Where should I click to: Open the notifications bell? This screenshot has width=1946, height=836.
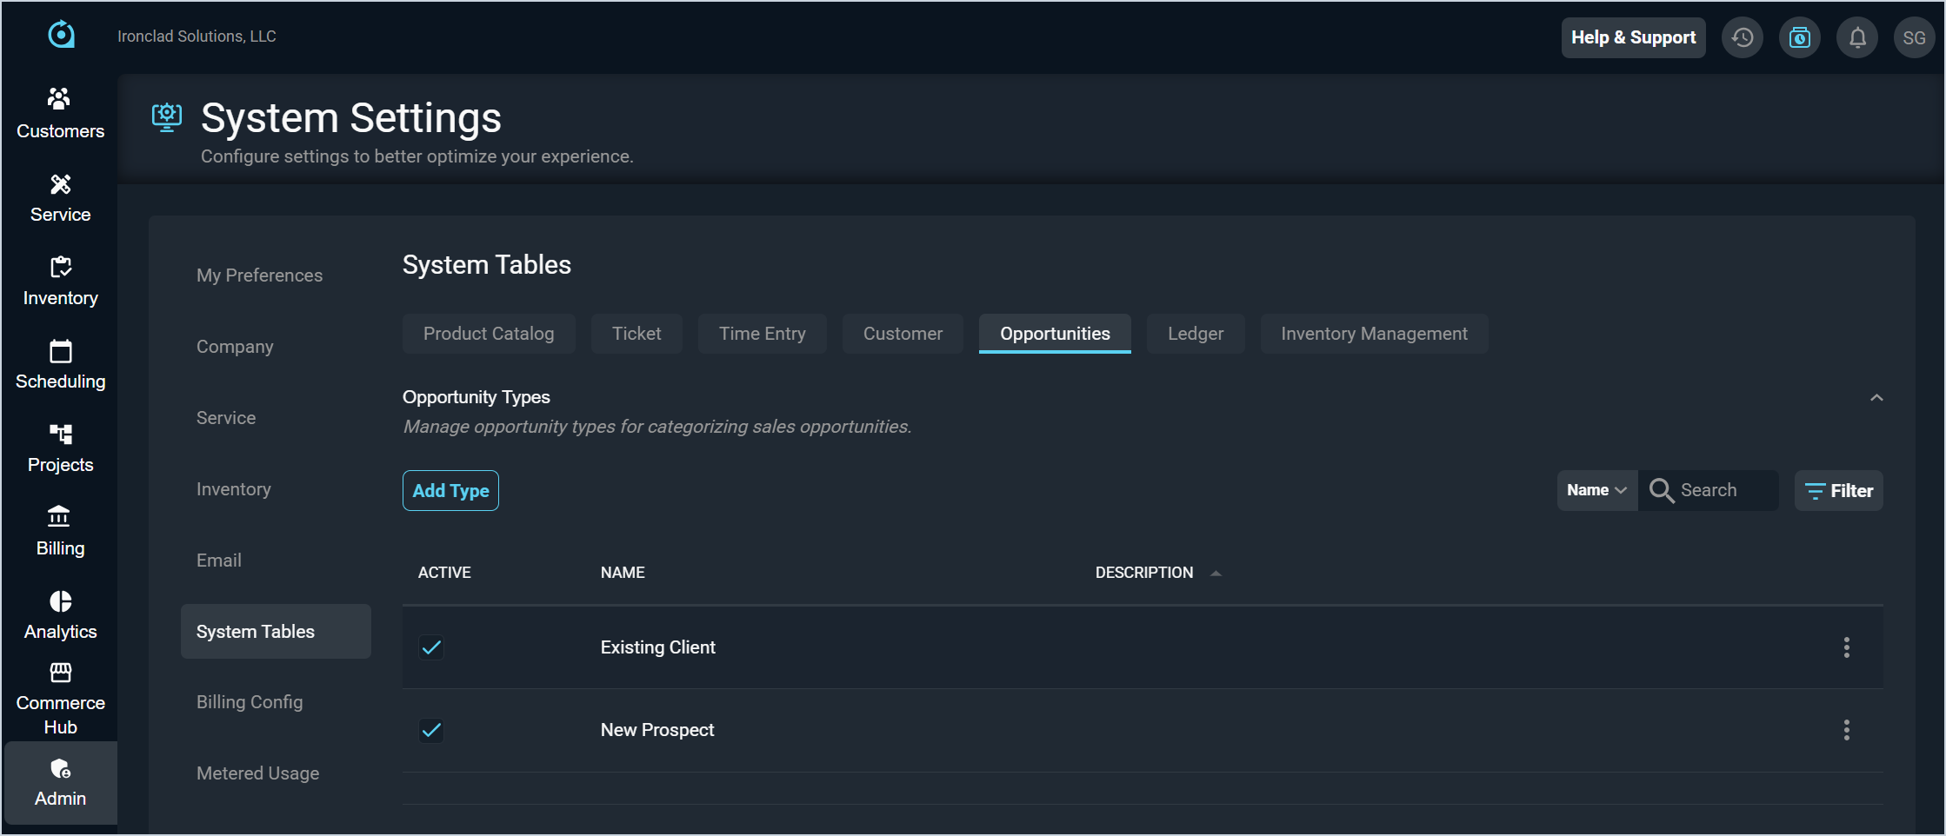pyautogui.click(x=1856, y=37)
